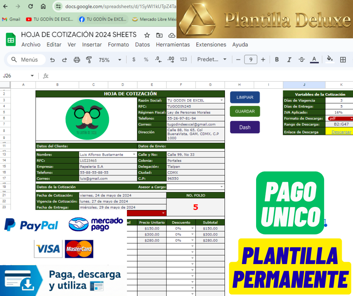Open Descuento dropdown in the $150.00 row
Image resolution: width=353 pixels, height=296 pixels.
(x=193, y=228)
